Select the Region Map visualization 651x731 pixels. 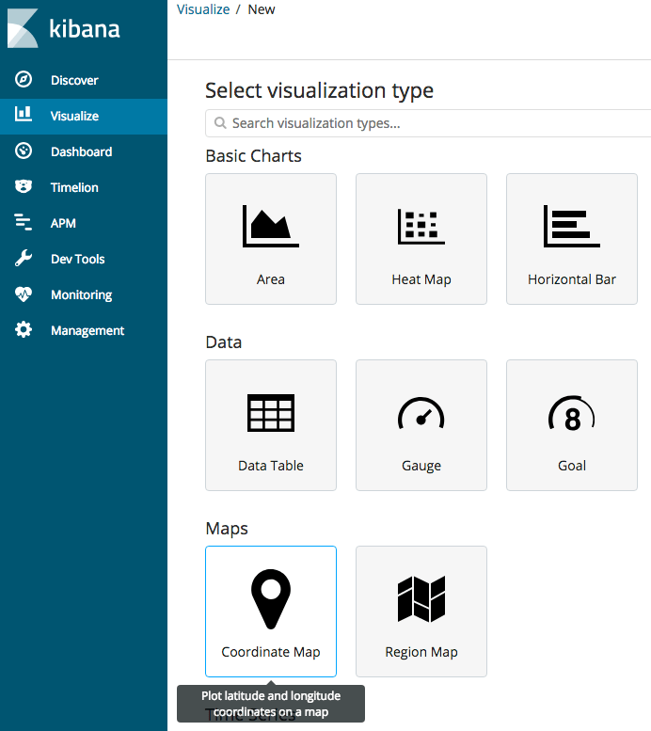point(421,612)
